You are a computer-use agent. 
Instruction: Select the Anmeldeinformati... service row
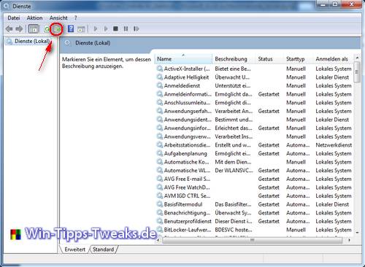[255, 94]
